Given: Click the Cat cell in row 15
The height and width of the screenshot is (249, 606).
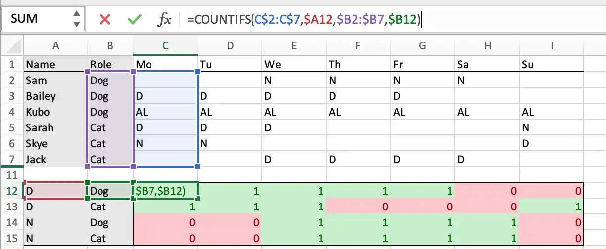Looking at the screenshot, I should click(110, 238).
